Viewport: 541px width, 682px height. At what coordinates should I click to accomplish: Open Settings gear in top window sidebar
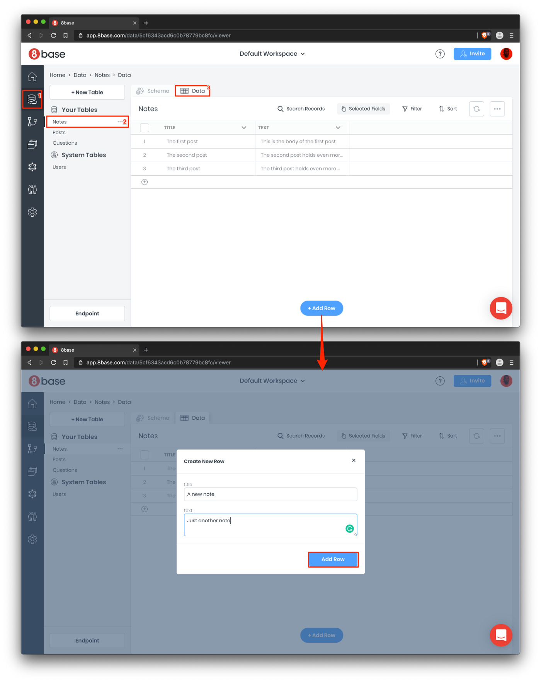pyautogui.click(x=32, y=212)
